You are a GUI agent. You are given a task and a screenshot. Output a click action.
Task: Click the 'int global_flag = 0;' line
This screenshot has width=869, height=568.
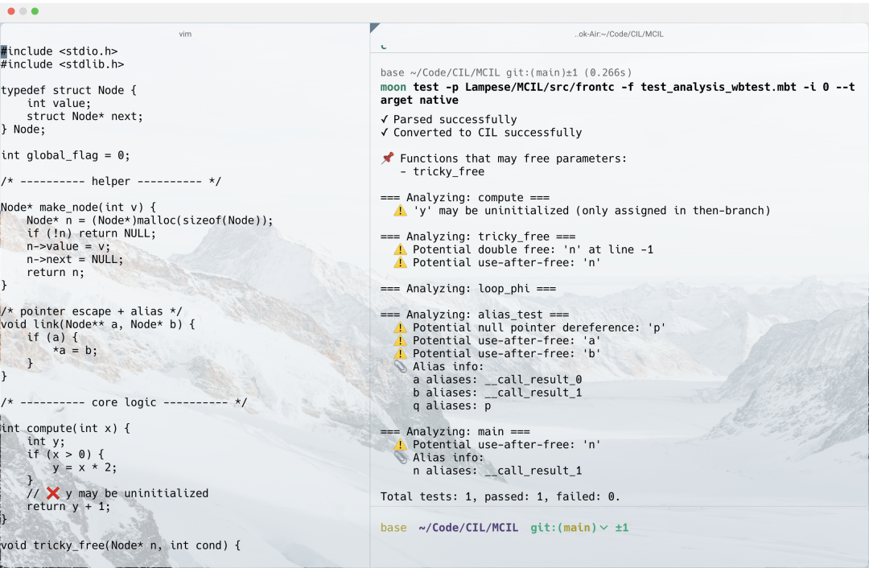[x=65, y=155]
